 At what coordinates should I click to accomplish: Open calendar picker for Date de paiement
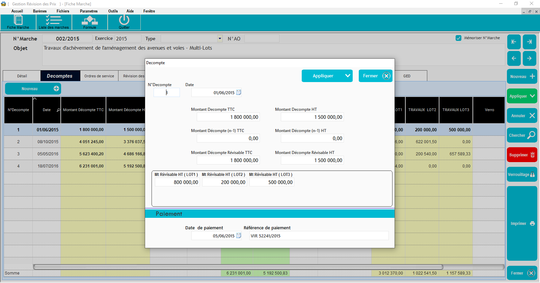click(239, 236)
